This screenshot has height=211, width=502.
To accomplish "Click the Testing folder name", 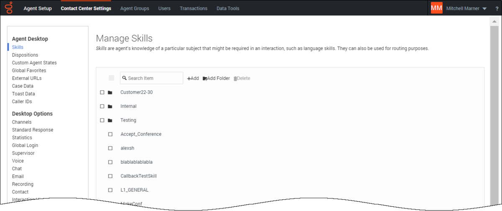I will click(128, 120).
